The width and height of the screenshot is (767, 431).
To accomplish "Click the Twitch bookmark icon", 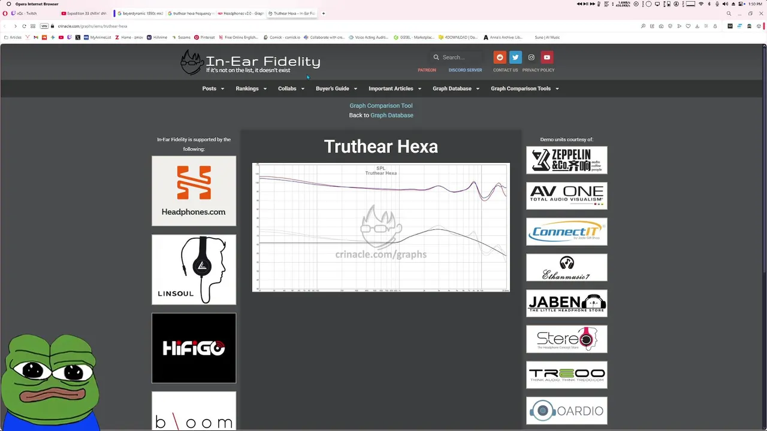I will pos(70,38).
